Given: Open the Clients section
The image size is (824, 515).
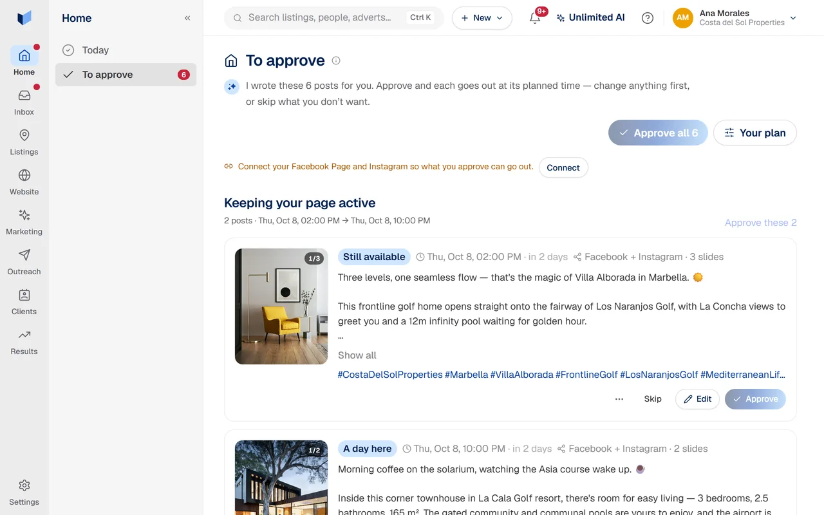Looking at the screenshot, I should click(x=24, y=301).
